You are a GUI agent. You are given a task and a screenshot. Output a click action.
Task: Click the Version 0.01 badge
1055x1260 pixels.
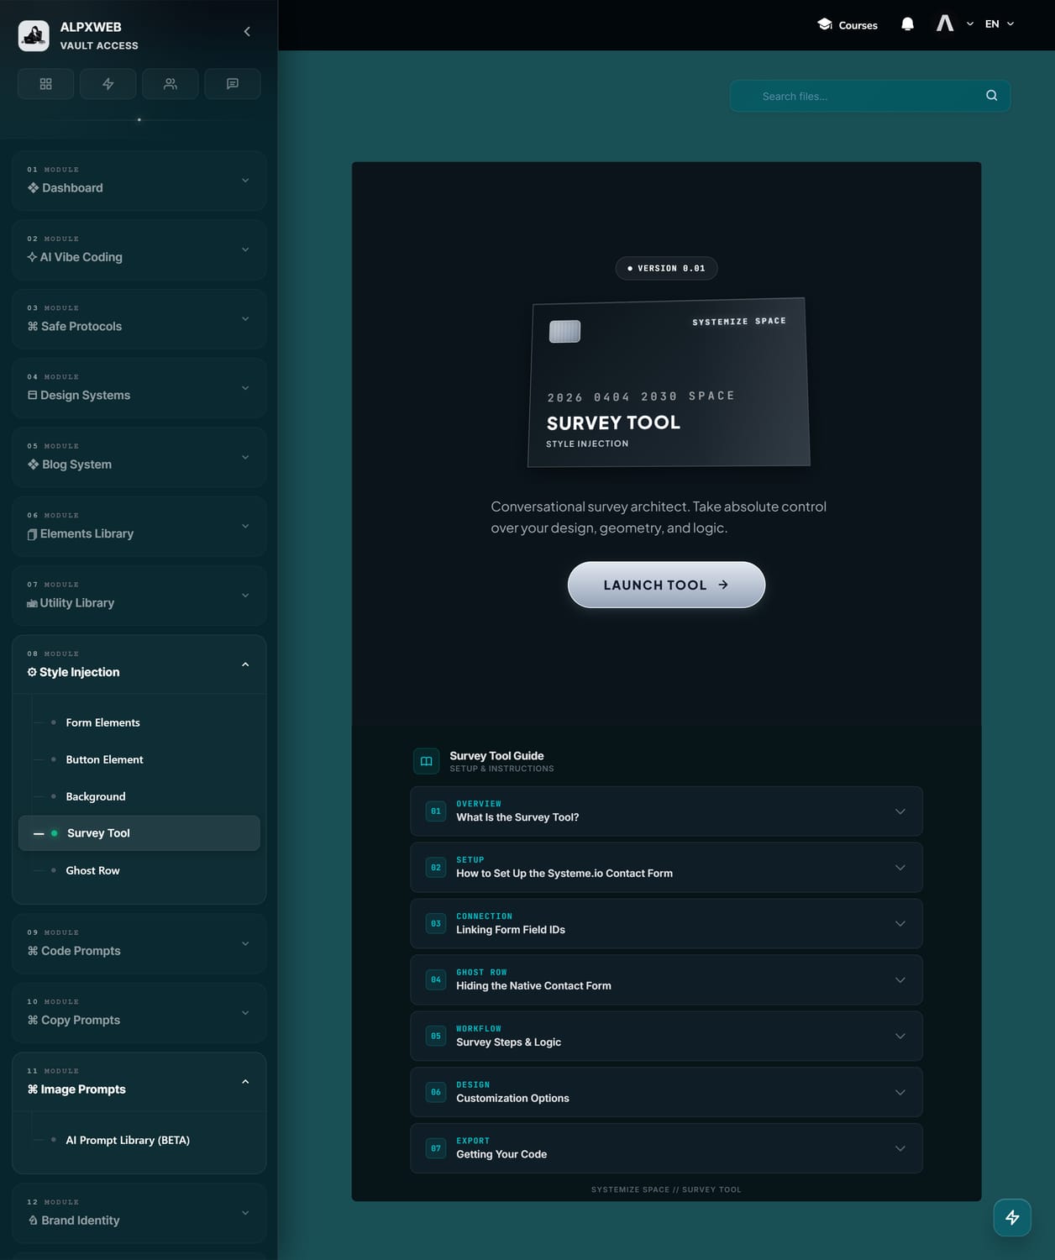tap(666, 269)
